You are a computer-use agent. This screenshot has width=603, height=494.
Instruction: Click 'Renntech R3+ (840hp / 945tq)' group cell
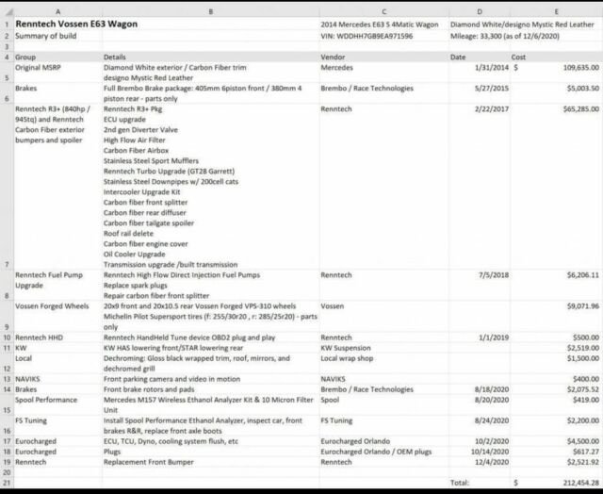(x=58, y=187)
